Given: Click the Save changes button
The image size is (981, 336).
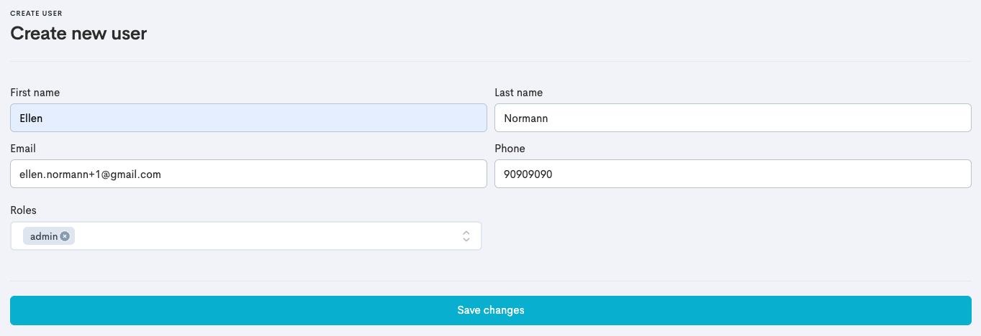Looking at the screenshot, I should (x=490, y=310).
